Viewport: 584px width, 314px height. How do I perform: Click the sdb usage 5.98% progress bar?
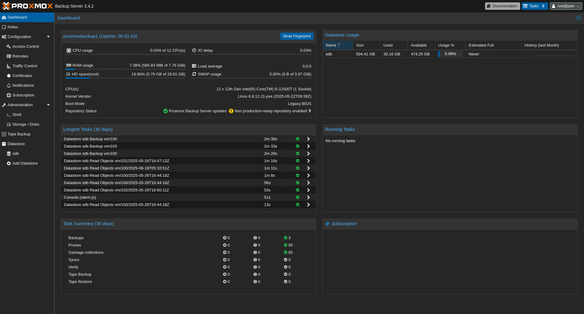pos(450,54)
